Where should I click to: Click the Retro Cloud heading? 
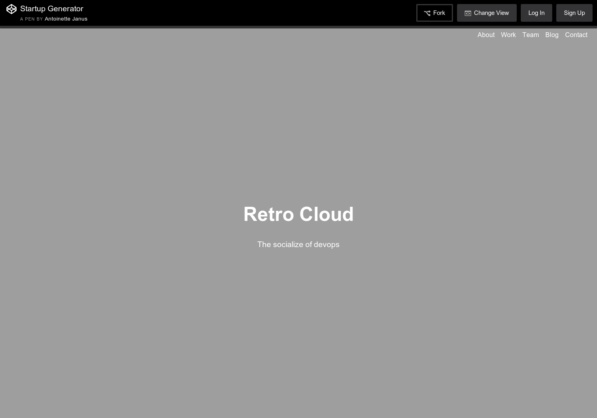point(298,214)
